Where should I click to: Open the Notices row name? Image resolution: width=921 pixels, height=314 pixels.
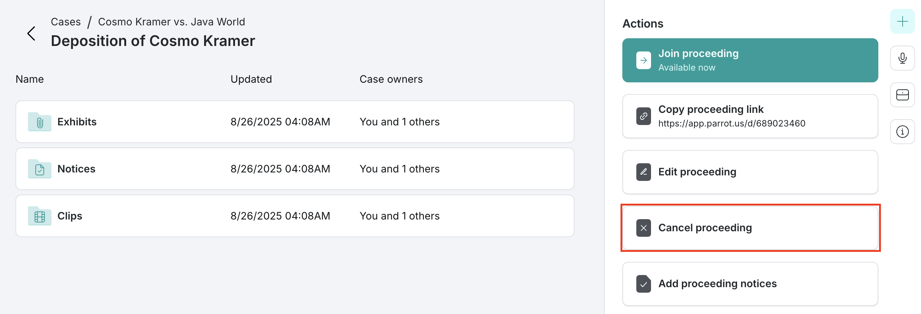tap(77, 169)
